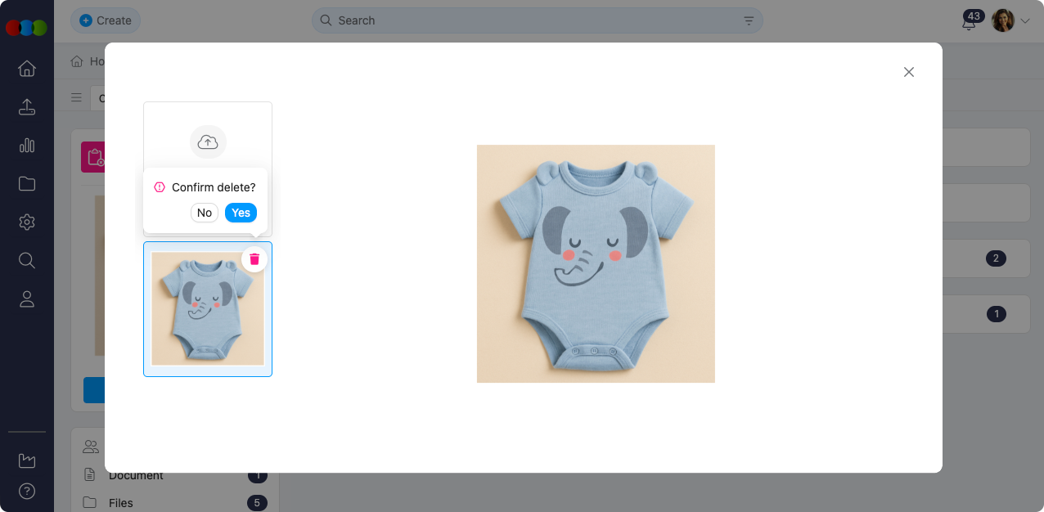Click the Create button

coord(106,20)
